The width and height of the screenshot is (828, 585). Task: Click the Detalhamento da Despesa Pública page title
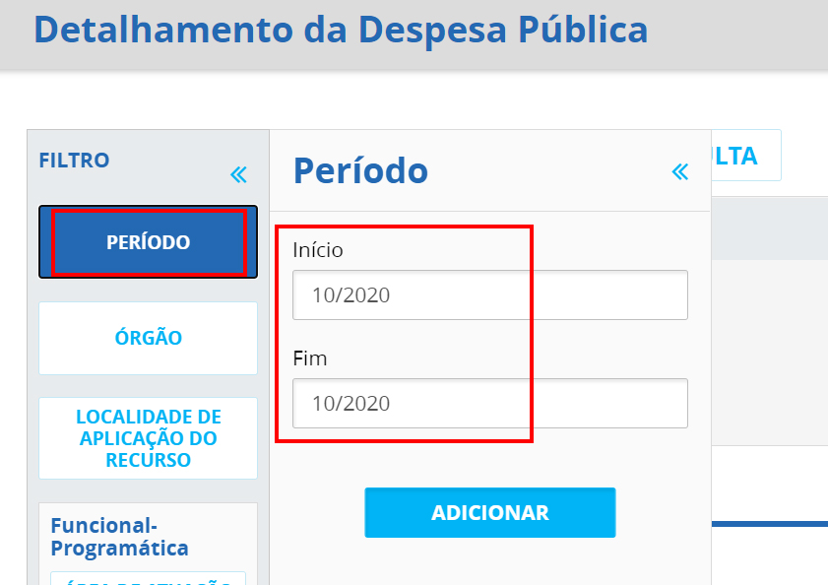pos(341,30)
